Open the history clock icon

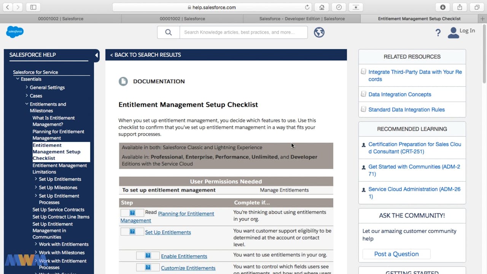click(x=339, y=7)
